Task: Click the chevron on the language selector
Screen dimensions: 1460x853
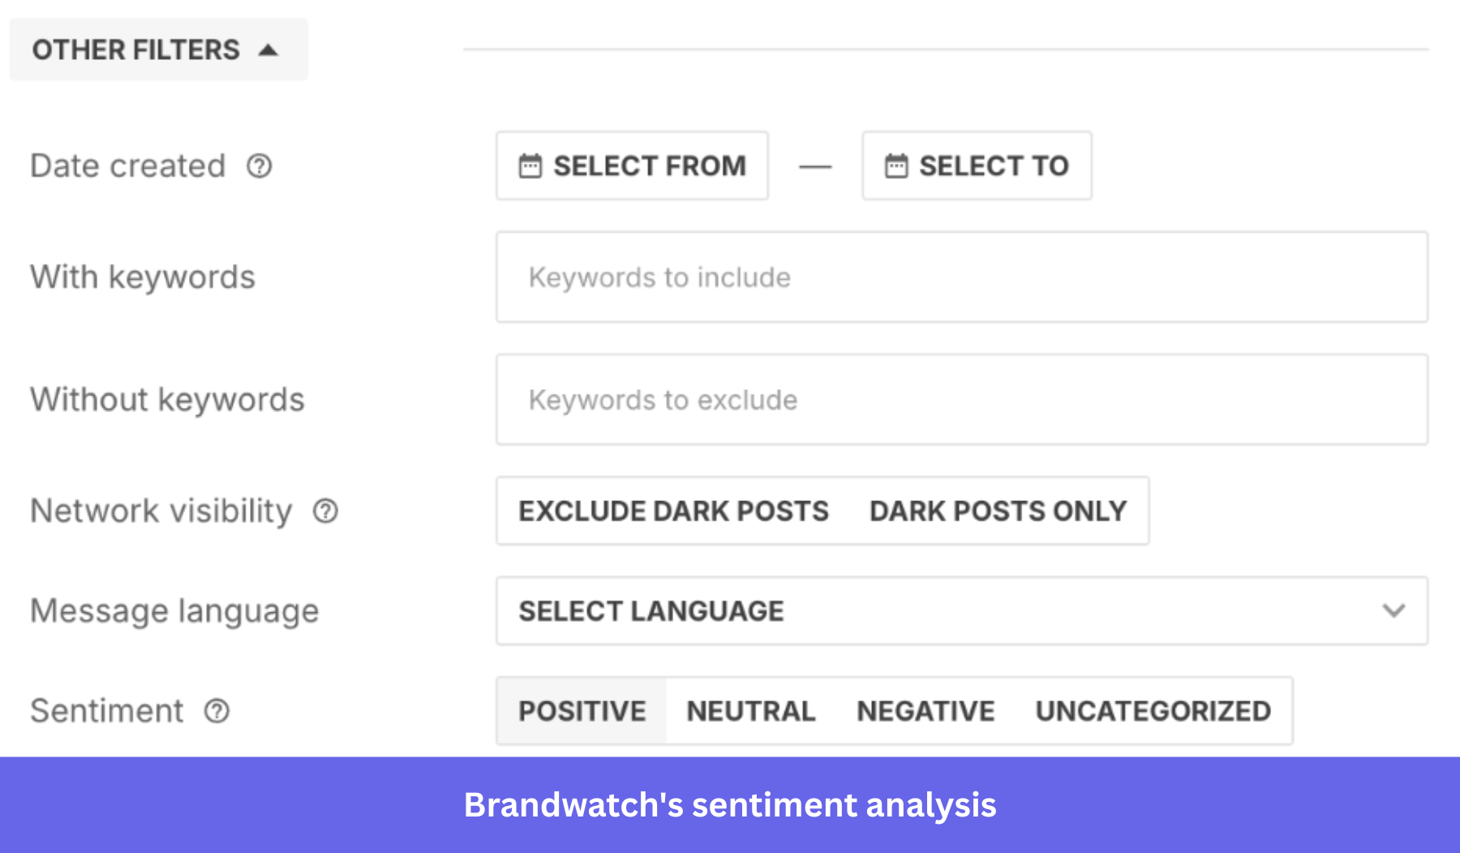Action: [x=1392, y=611]
